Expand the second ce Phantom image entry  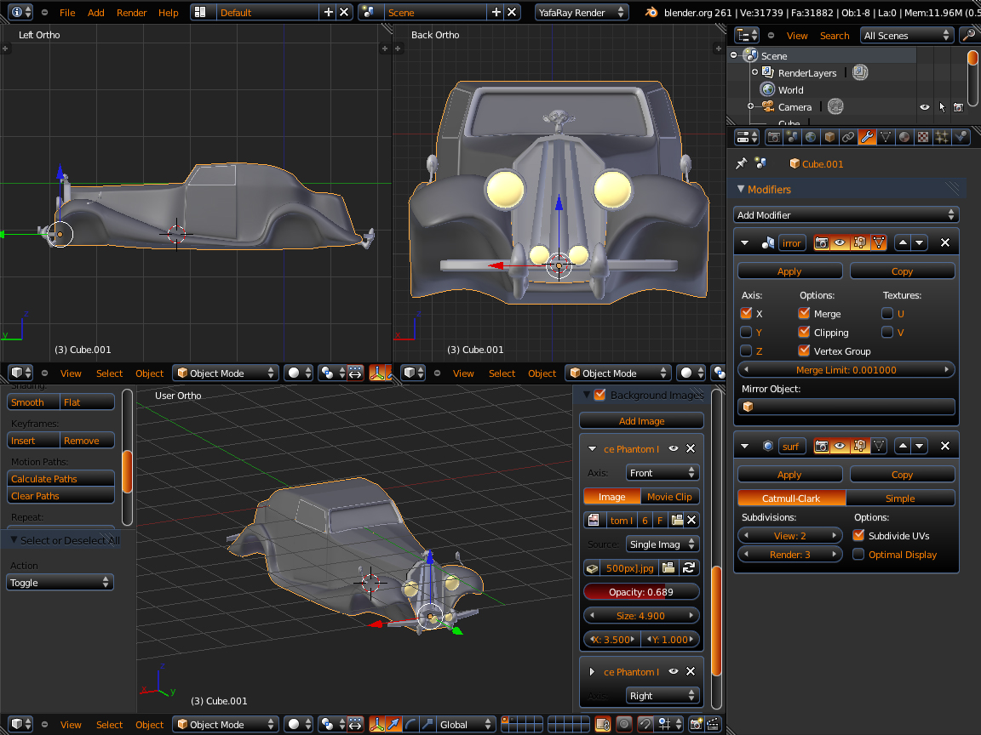click(592, 672)
